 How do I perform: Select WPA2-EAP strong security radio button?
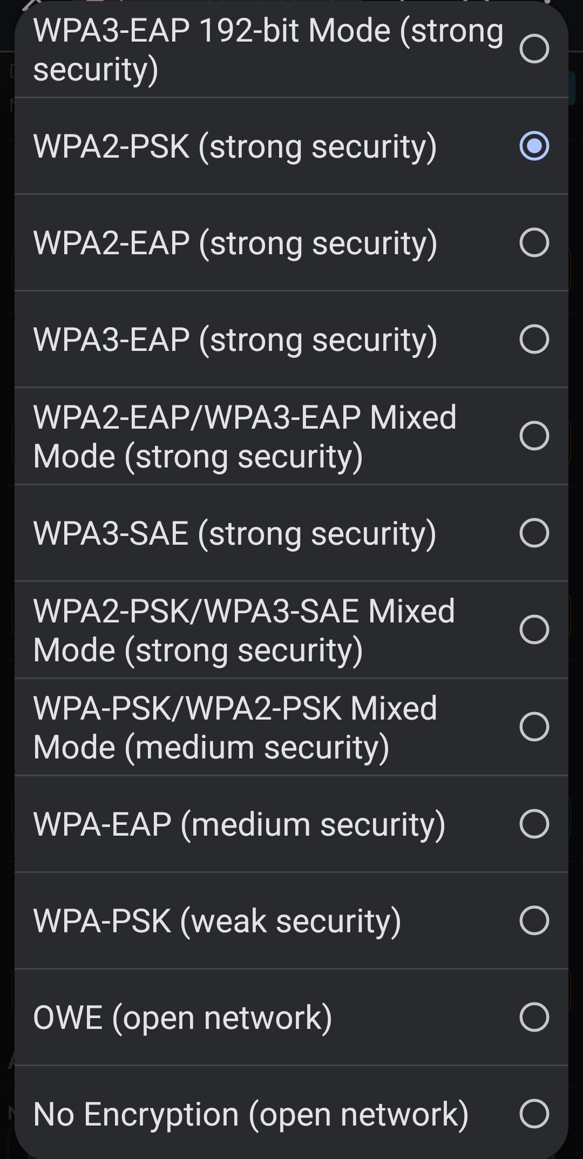coord(534,242)
